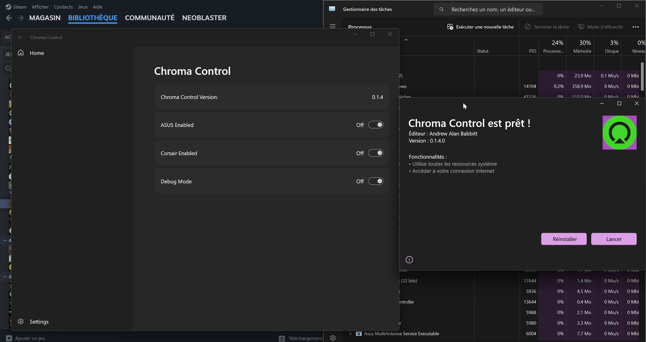Open Téléchargements via the download icon
The image size is (646, 342).
[x=282, y=338]
